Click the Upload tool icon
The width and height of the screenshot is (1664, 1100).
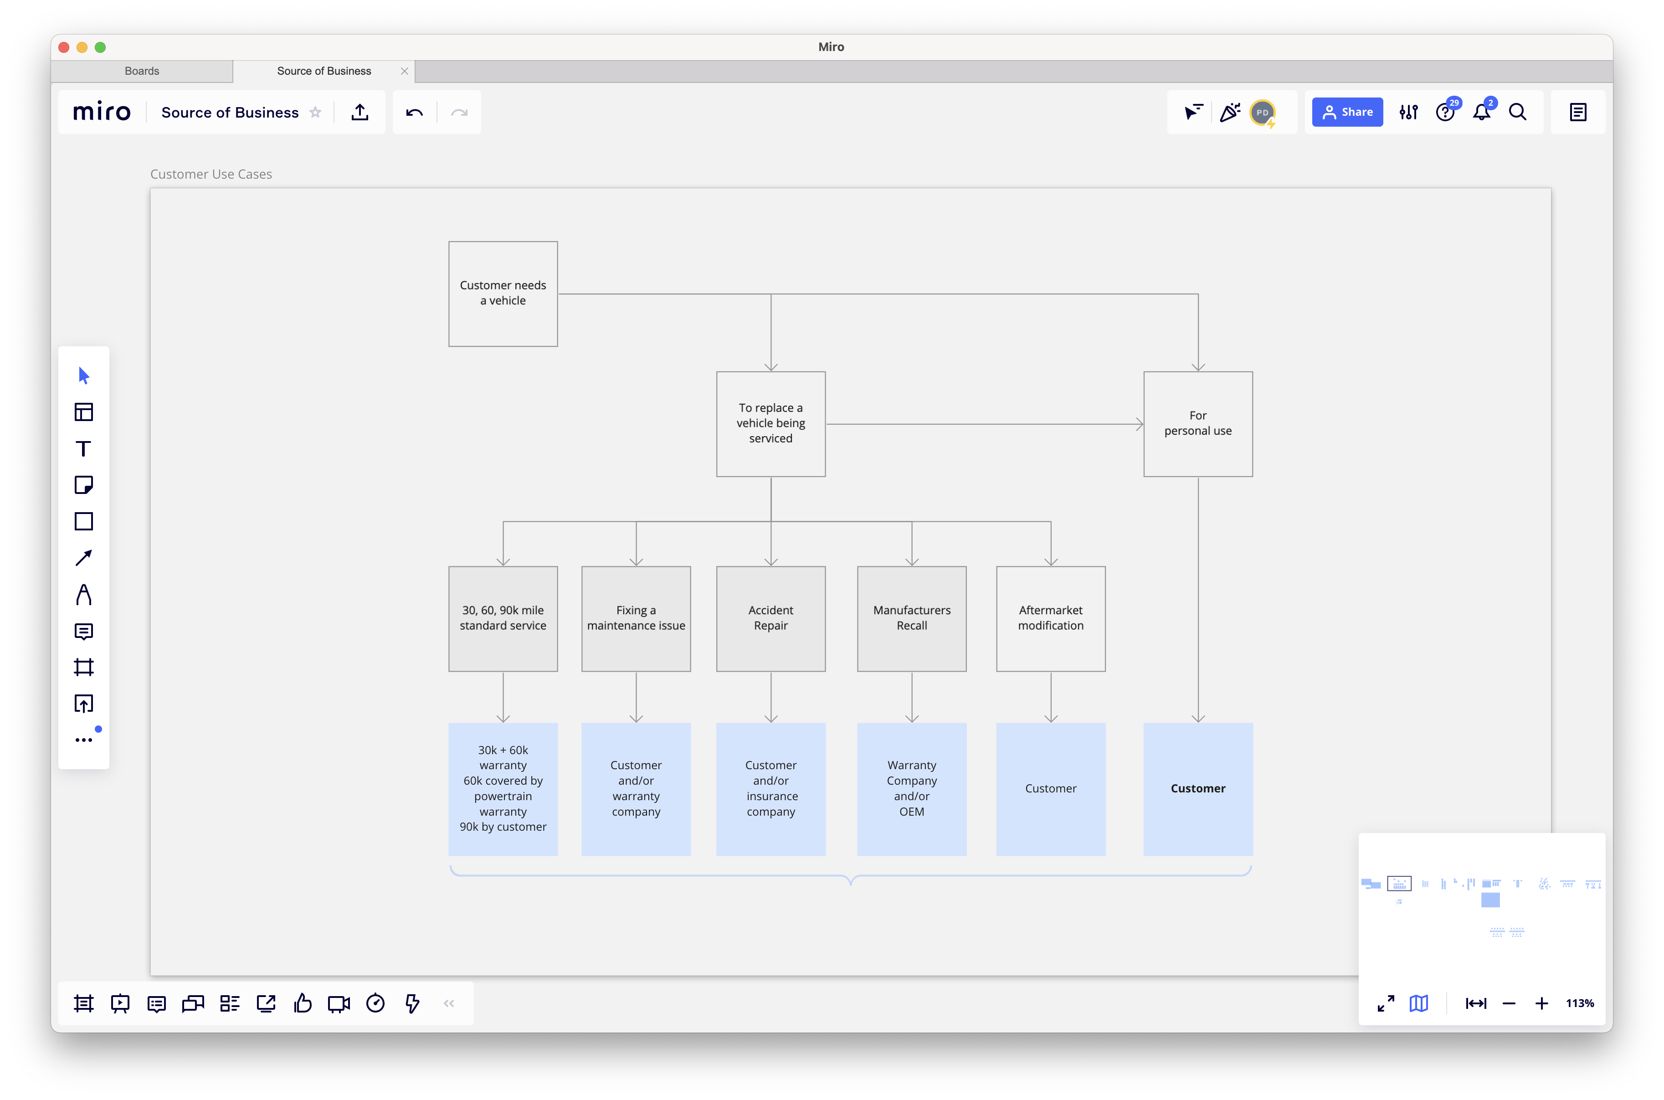click(x=83, y=704)
